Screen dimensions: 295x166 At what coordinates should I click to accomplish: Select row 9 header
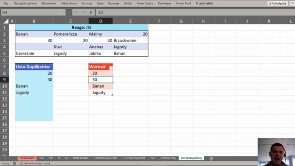4,80
